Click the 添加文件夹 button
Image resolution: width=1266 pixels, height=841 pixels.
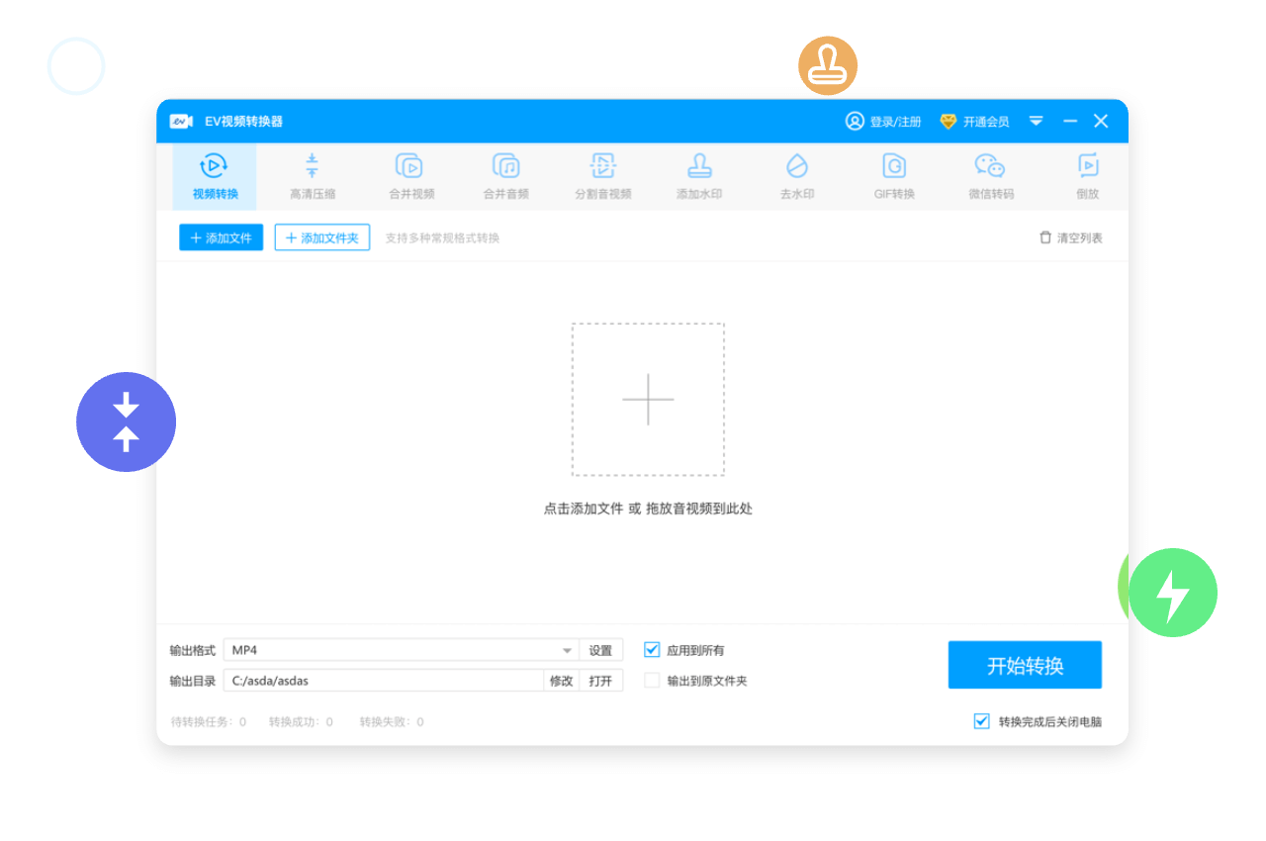[x=322, y=237]
